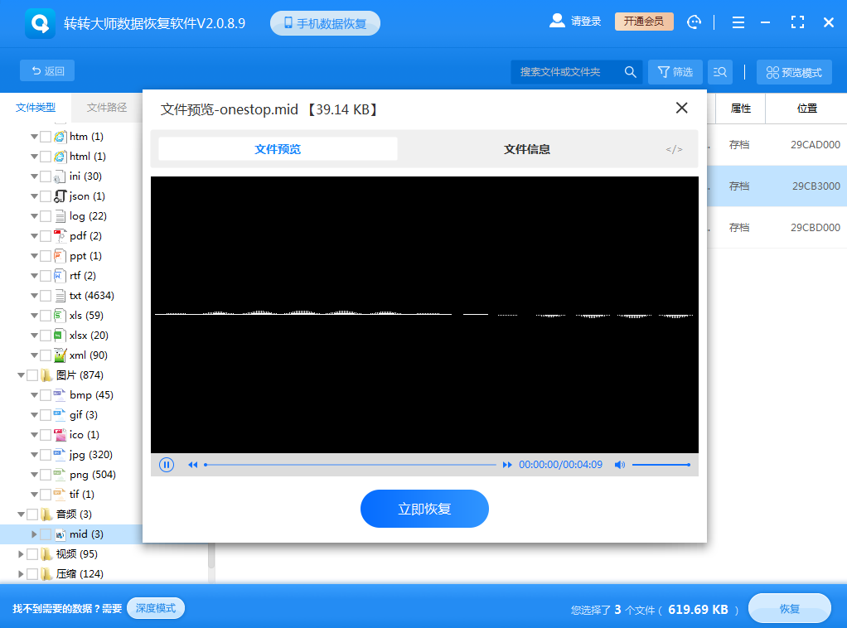Image resolution: width=847 pixels, height=628 pixels.
Task: Expand the mid (3) tree node
Action: pos(33,534)
